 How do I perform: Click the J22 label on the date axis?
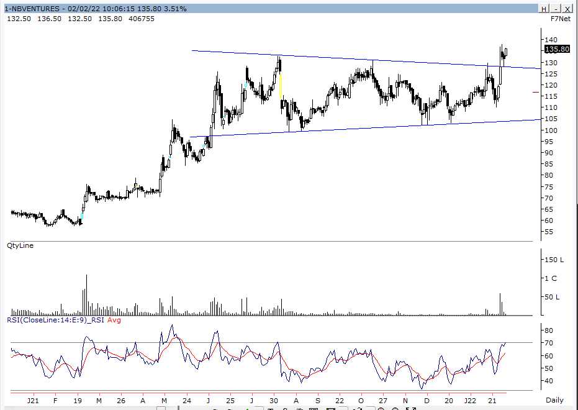pos(470,401)
